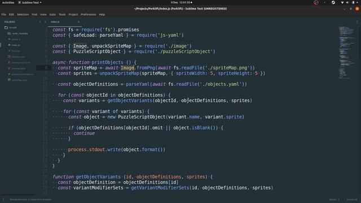The image size is (361, 203).
Task: Maximize the Sublime Text window
Action: [351, 9]
